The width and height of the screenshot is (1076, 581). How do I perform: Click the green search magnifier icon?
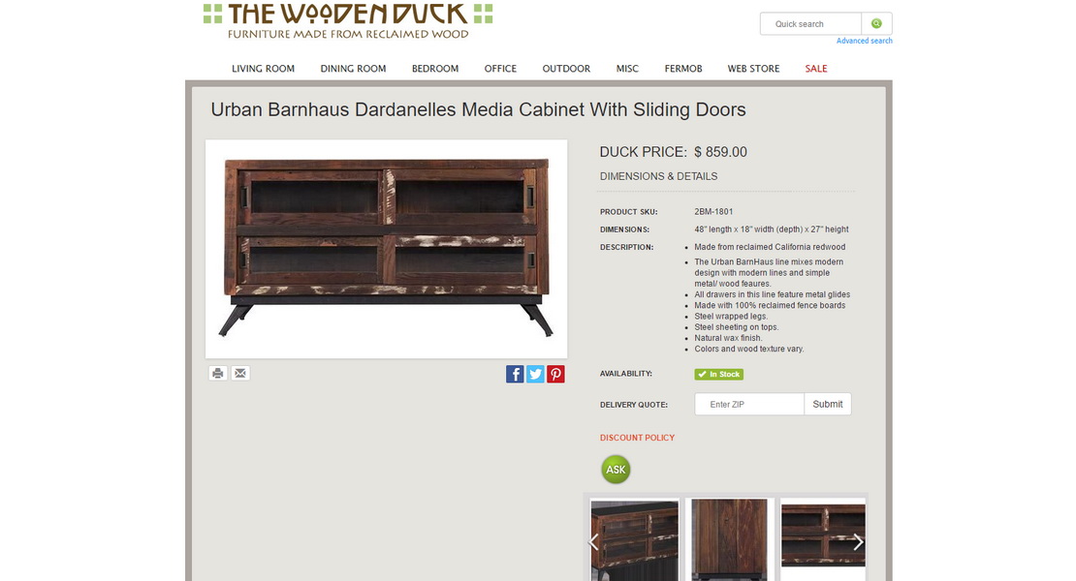tap(876, 23)
